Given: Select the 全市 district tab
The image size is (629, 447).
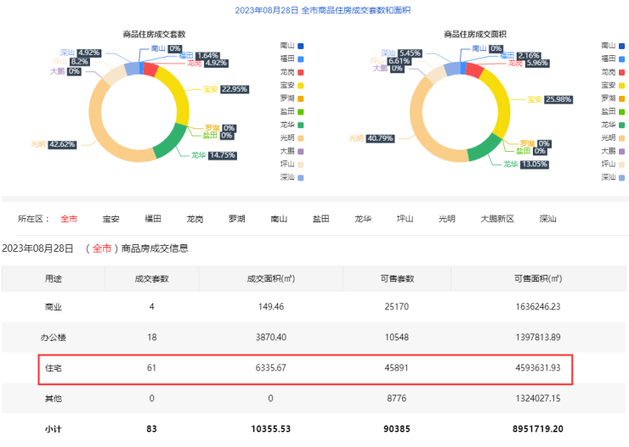Looking at the screenshot, I should tap(69, 219).
